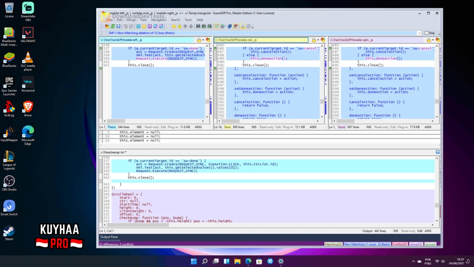Screen dimensions: 474x267
Task: Open the Merge menu
Action: click(x=131, y=20)
